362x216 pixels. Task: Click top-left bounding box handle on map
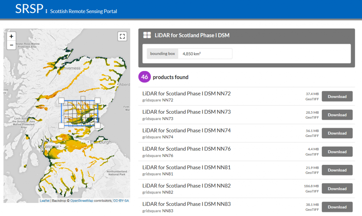pos(61,100)
